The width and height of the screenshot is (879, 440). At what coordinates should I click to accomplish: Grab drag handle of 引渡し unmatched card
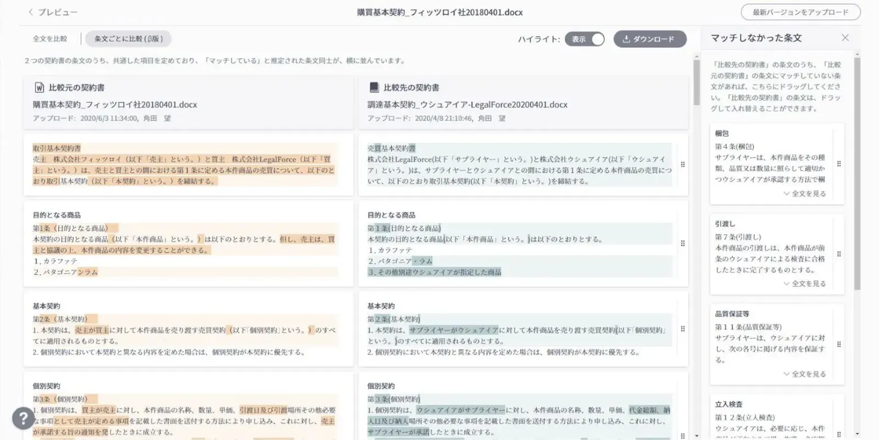pos(839,254)
